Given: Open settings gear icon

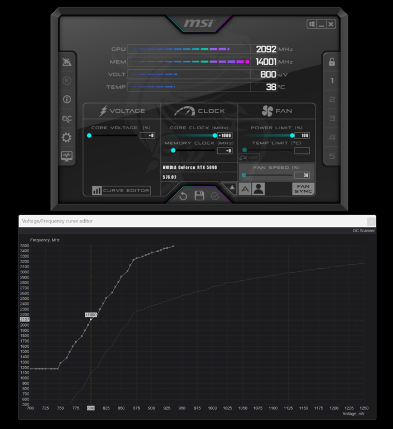Looking at the screenshot, I should [x=66, y=137].
